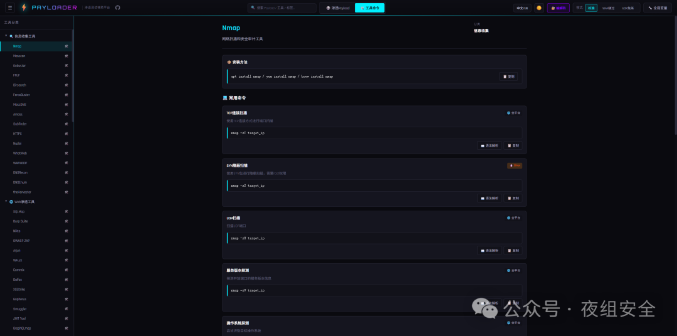The image size is (677, 336).
Task: Open the GitHub repository icon
Action: 117,8
